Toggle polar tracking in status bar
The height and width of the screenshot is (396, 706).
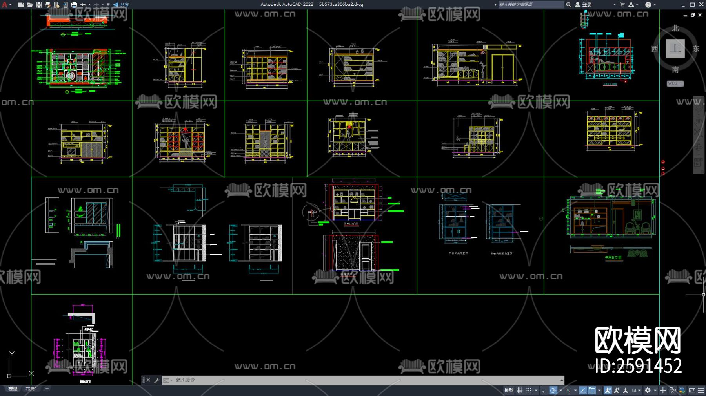tap(553, 390)
